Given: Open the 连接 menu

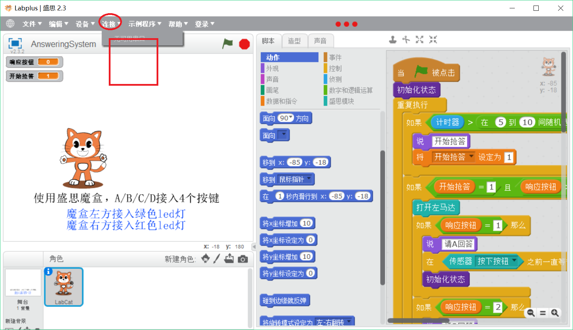Looking at the screenshot, I should tap(111, 24).
